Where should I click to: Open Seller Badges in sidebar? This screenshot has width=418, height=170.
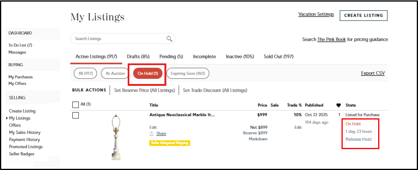pyautogui.click(x=22, y=154)
